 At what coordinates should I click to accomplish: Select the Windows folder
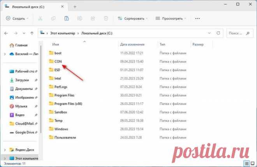click(58, 129)
